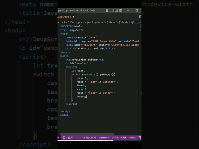Click the <title> line in head
This screenshot has width=199, height=149.
coord(90,48)
